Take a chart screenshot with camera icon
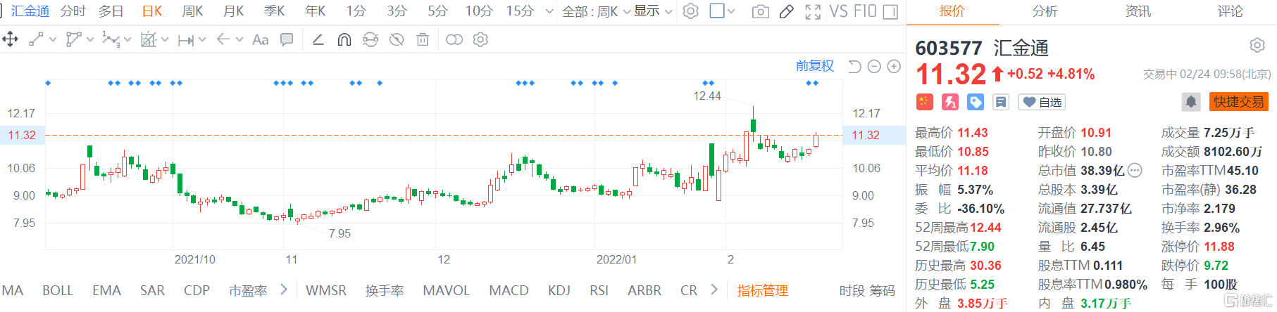Screen dimensions: 1277x312 click(761, 11)
